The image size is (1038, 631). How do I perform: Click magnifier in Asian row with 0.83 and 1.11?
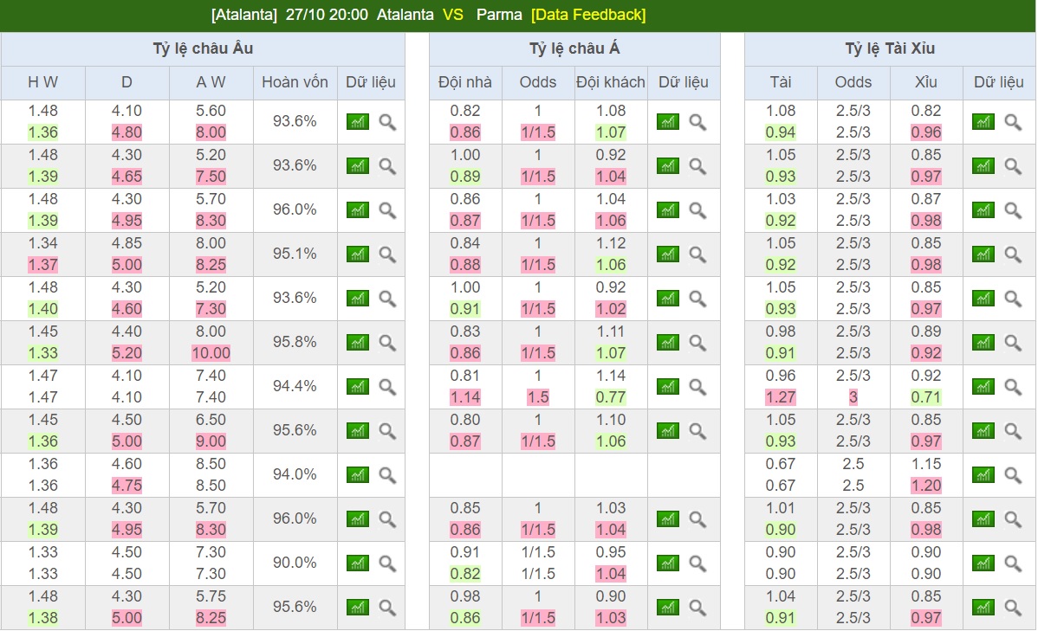(697, 343)
